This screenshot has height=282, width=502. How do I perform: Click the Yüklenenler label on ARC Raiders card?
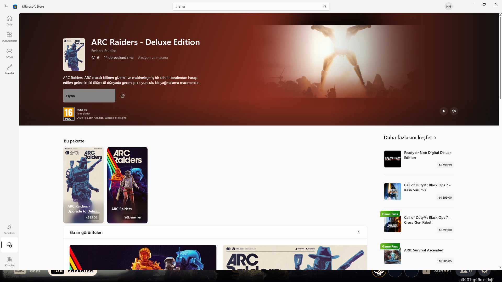(x=133, y=217)
